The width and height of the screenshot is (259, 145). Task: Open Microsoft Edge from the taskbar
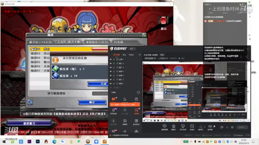pos(54,141)
